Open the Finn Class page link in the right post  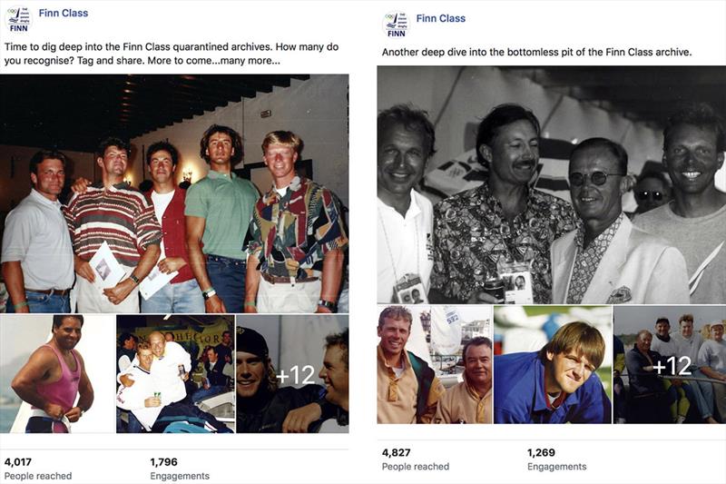[x=441, y=18]
